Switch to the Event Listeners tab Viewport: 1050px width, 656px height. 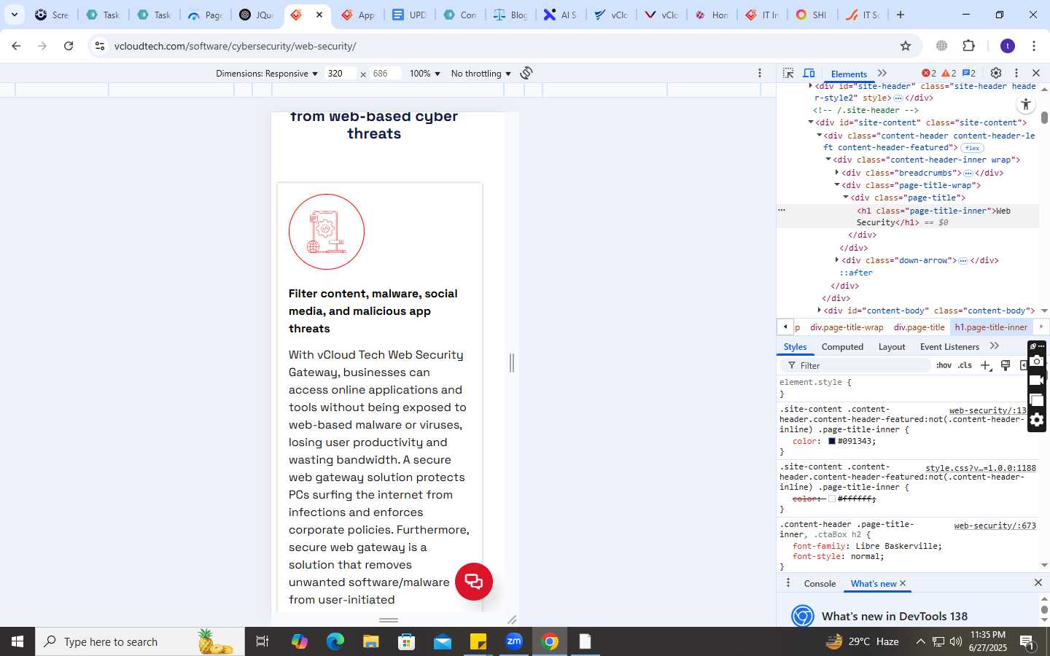[x=949, y=347]
